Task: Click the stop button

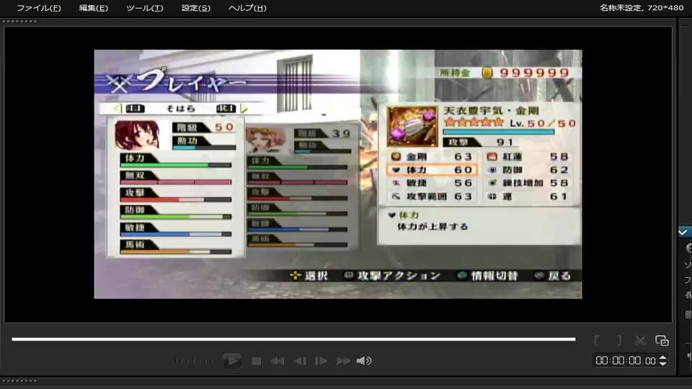Action: pos(256,361)
